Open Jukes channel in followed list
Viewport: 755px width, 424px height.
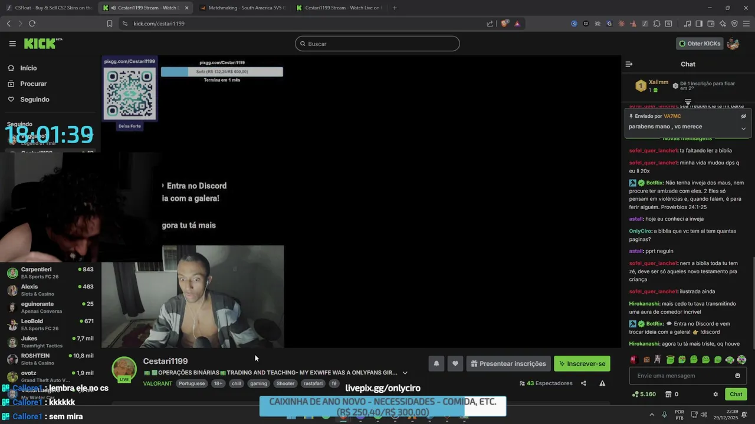[50, 342]
